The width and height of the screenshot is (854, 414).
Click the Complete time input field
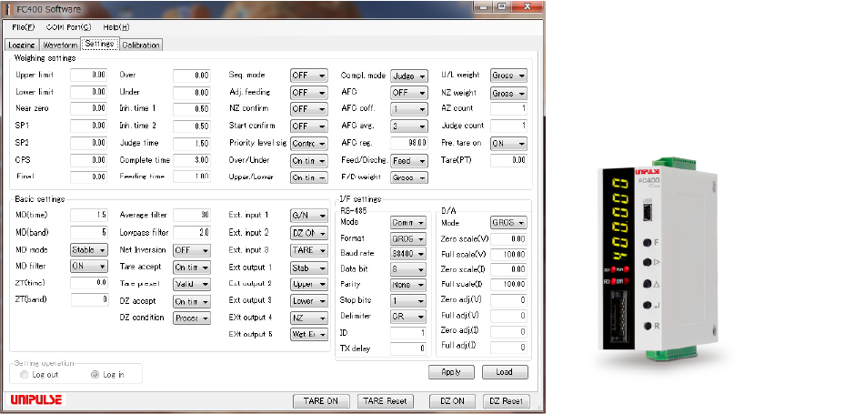tap(192, 160)
